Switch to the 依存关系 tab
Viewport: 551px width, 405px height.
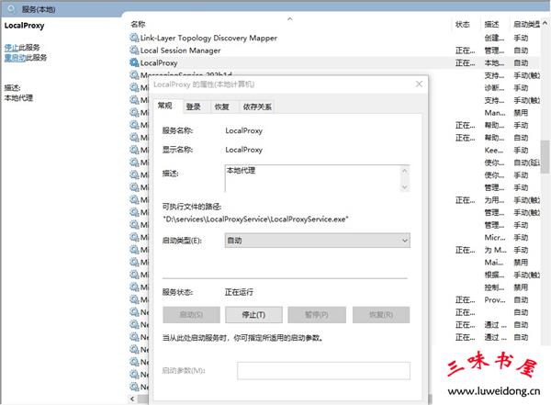coord(256,107)
